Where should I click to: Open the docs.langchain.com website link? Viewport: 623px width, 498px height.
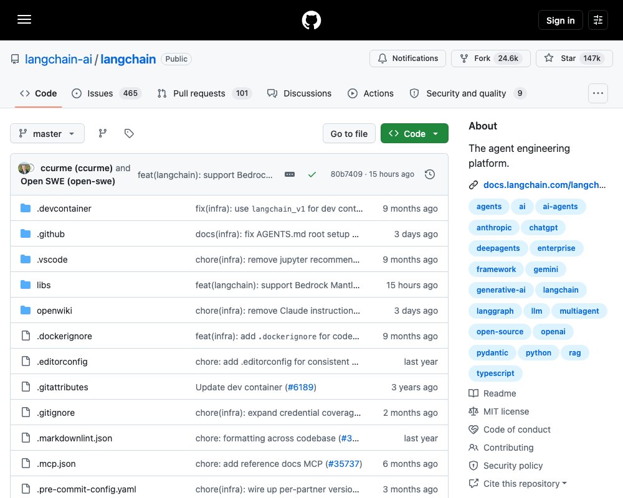click(x=545, y=185)
